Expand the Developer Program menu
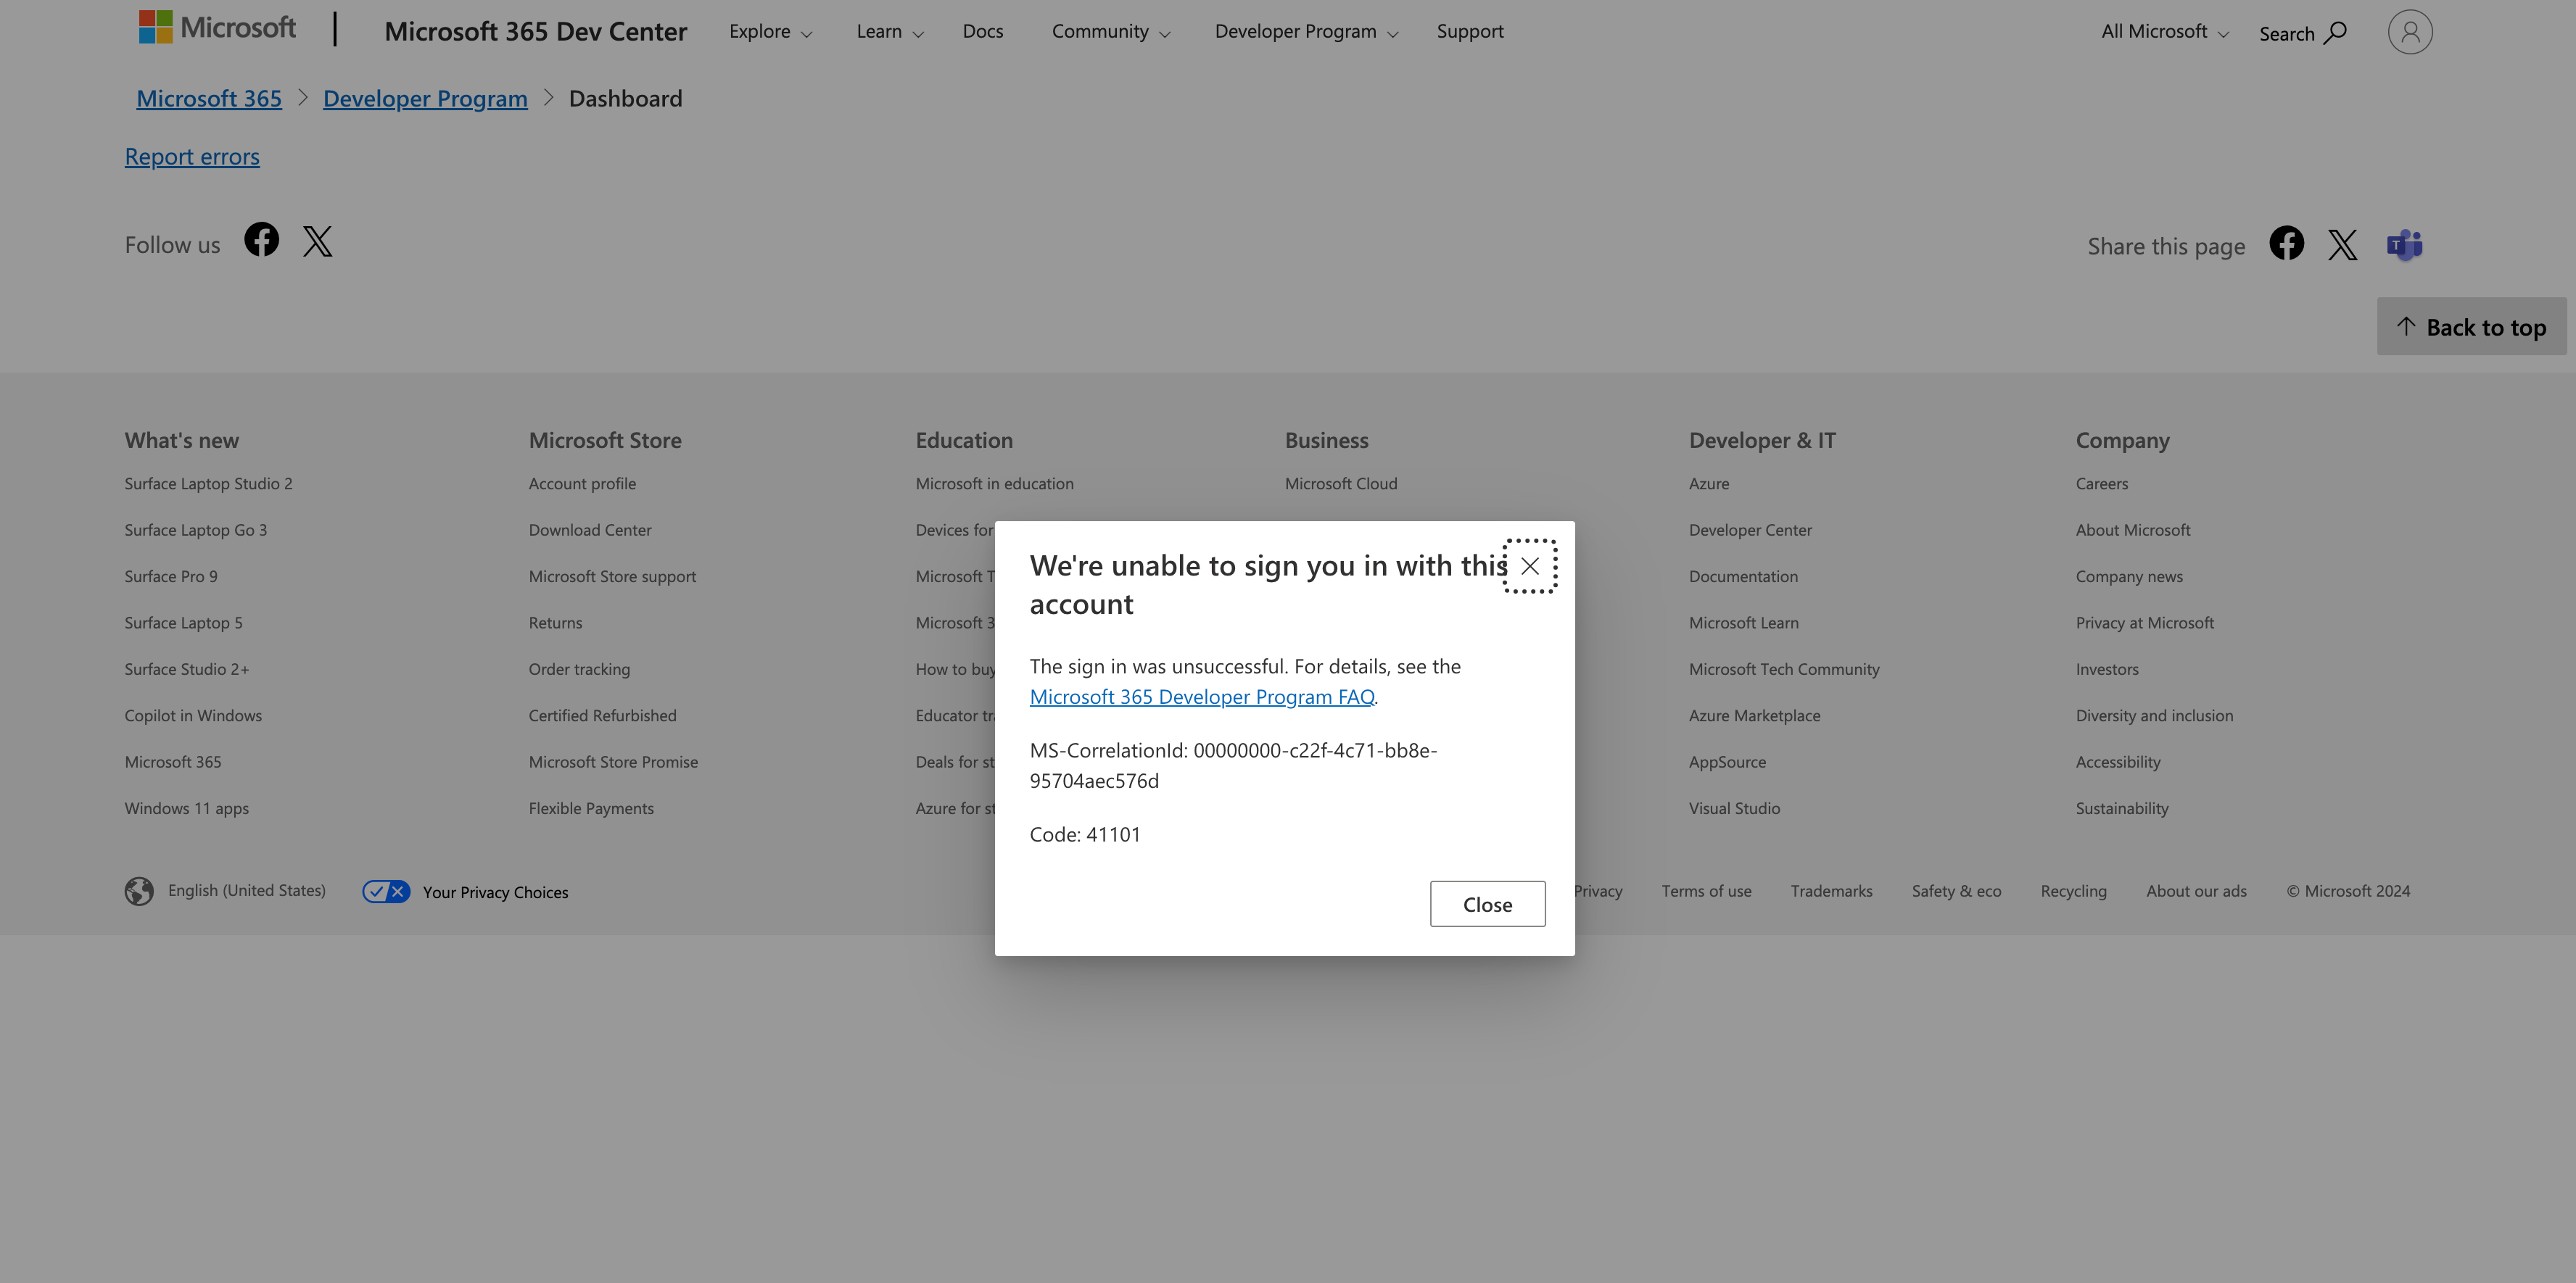The width and height of the screenshot is (2576, 1283). pyautogui.click(x=1306, y=32)
